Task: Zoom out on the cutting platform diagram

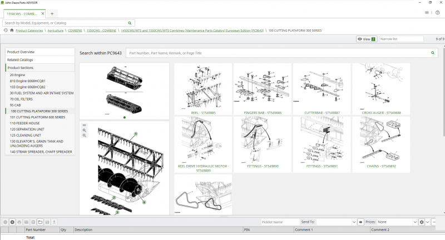Action: pyautogui.click(x=85, y=136)
